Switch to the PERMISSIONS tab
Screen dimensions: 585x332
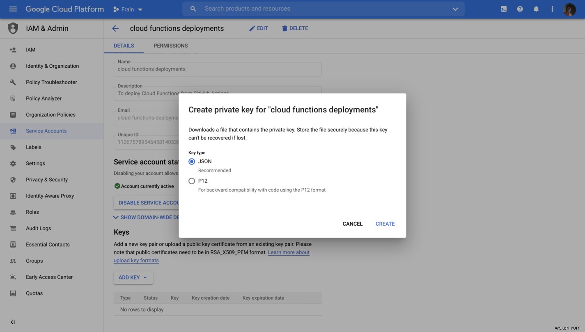click(170, 46)
